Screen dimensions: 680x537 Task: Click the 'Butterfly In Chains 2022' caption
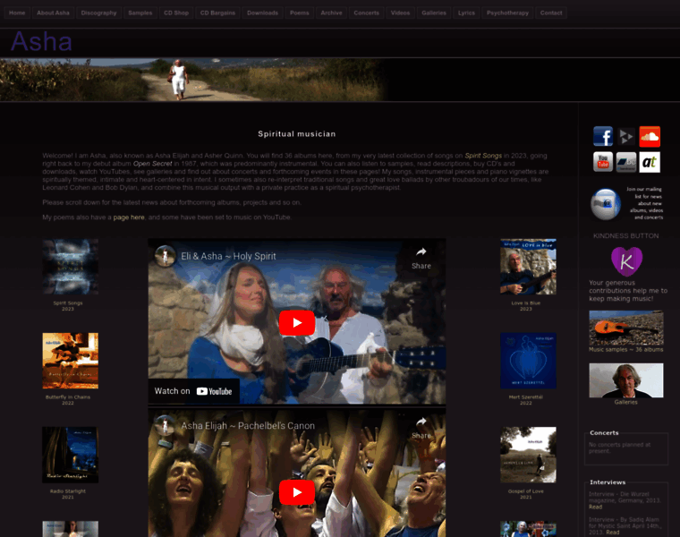[x=68, y=400]
